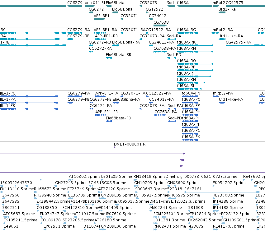This screenshot has height=231, width=265.
Task: Click the CG7638-PA protein label
Action: coord(166,112)
